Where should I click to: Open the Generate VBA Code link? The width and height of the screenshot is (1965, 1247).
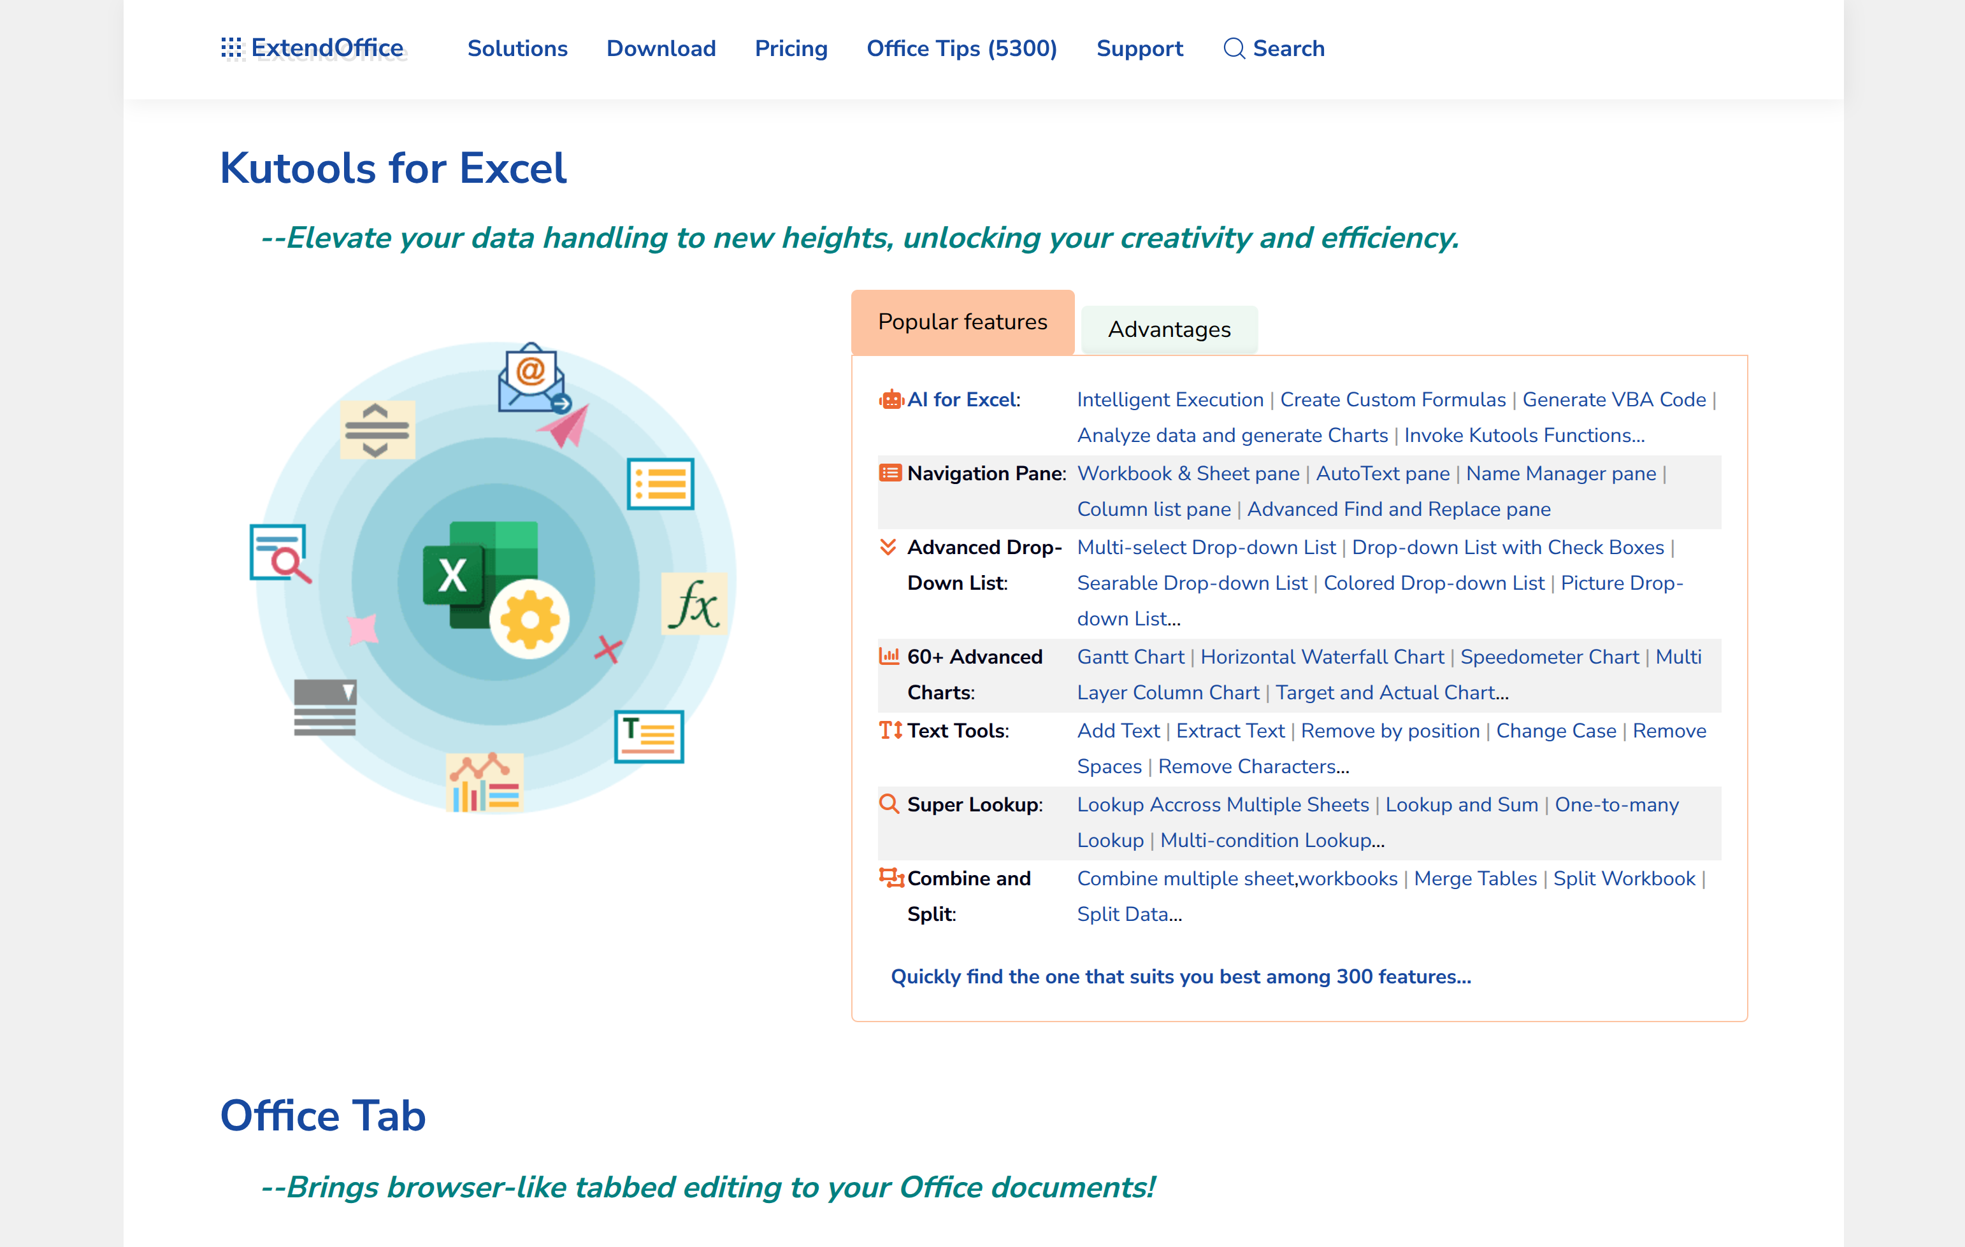pos(1613,399)
